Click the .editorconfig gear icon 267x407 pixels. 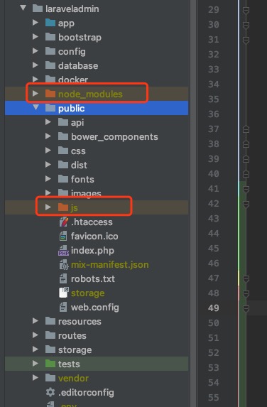pos(50,392)
